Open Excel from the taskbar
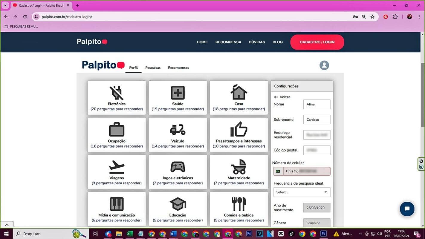425x239 pixels. pyautogui.click(x=130, y=234)
